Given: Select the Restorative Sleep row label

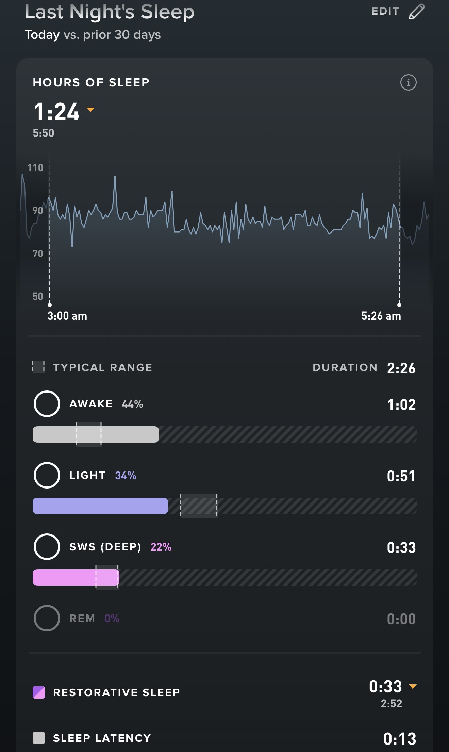Looking at the screenshot, I should [x=116, y=692].
